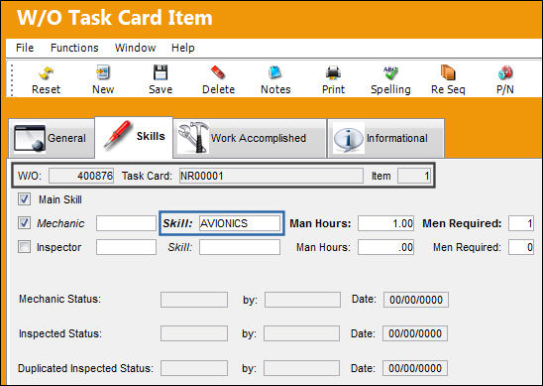543x386 pixels.
Task: Click the Duplicated Inspected Status field
Action: tap(194, 368)
